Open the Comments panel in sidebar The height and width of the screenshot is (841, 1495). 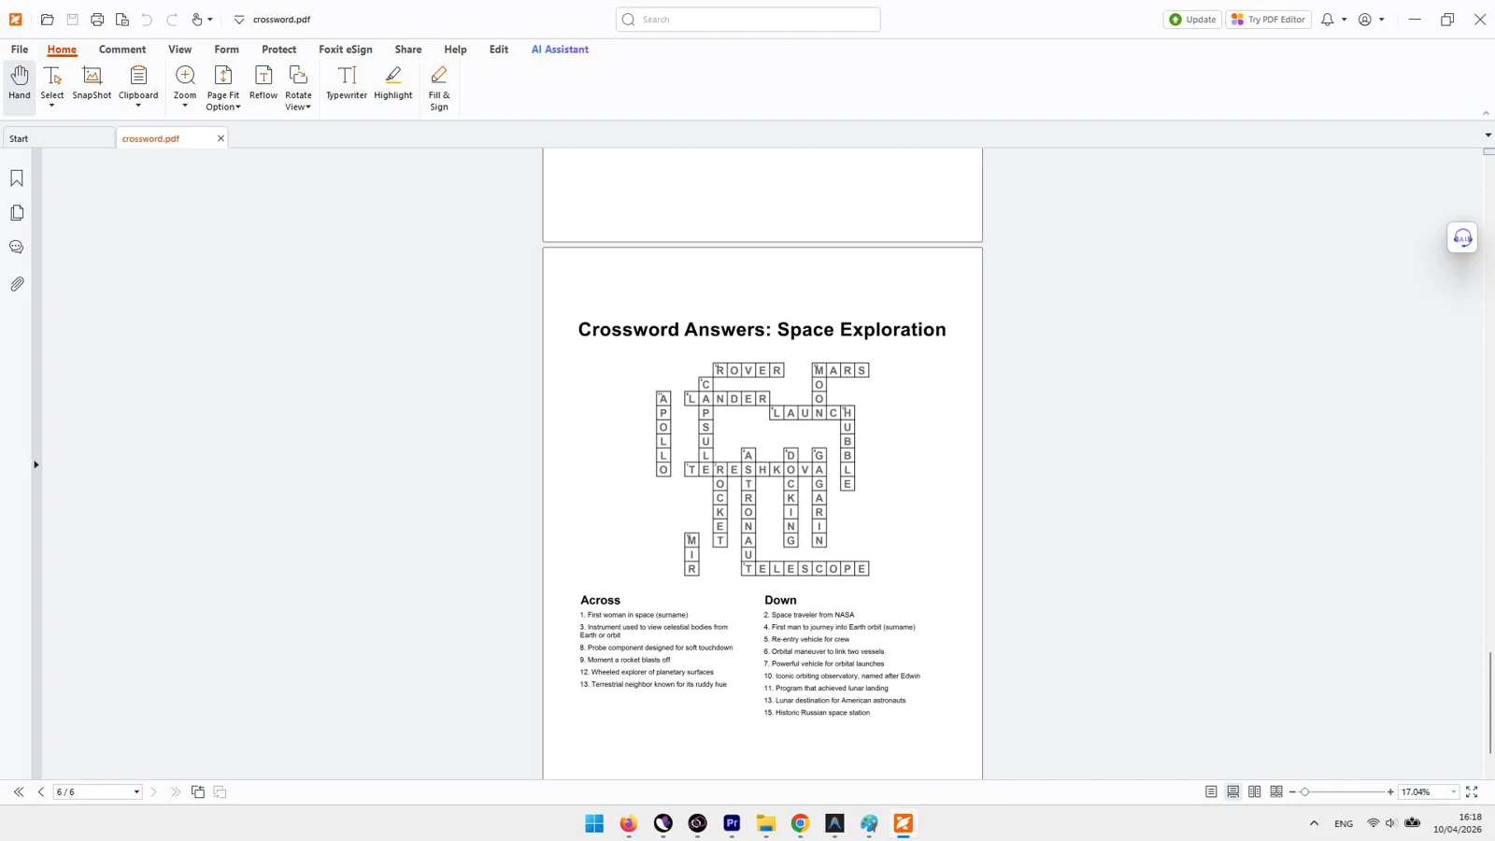coord(17,248)
